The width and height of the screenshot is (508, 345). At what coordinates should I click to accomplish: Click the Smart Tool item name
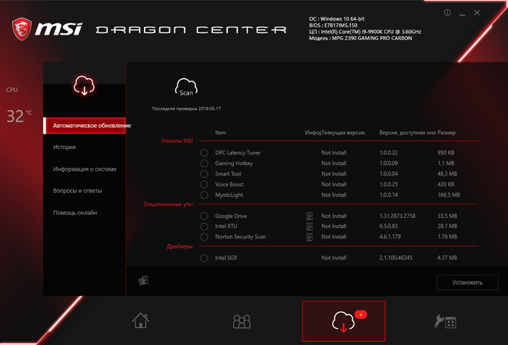[228, 174]
